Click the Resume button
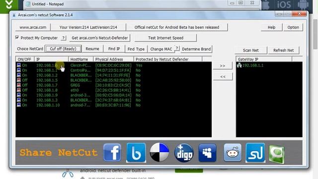 92,49
